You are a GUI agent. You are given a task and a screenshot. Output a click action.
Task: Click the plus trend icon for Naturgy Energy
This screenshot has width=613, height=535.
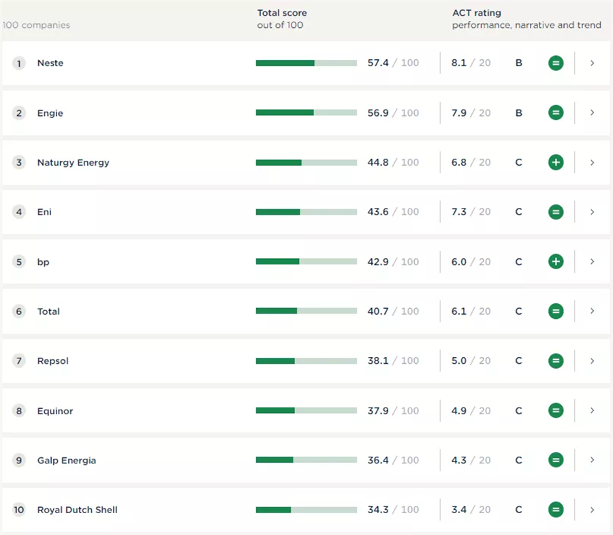[x=556, y=163]
